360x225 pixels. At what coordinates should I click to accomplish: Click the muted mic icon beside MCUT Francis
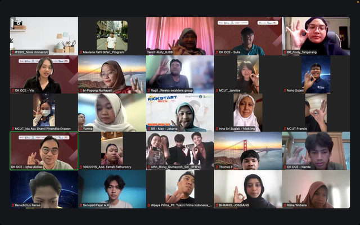click(x=285, y=129)
